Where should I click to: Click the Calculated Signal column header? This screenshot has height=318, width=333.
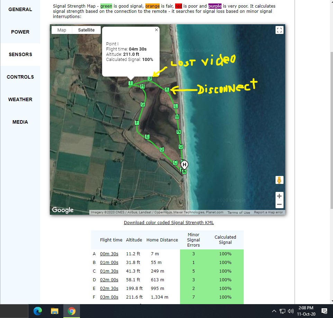coord(225,240)
